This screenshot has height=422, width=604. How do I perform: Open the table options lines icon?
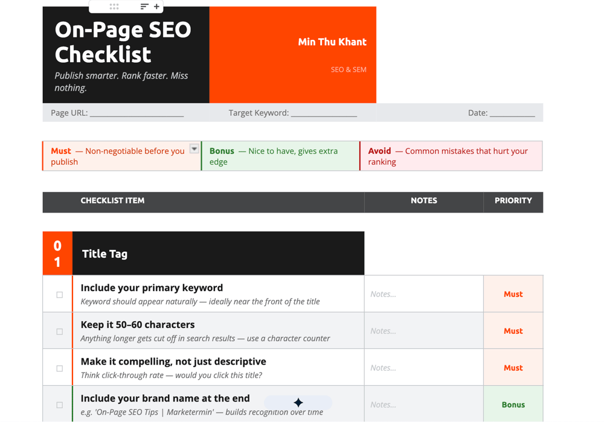tap(144, 7)
